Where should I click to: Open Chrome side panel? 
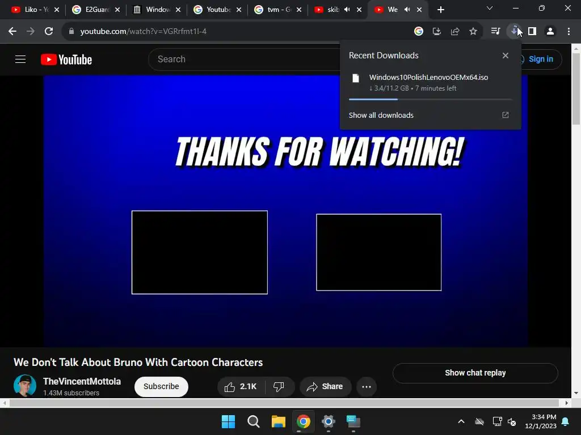pyautogui.click(x=532, y=32)
